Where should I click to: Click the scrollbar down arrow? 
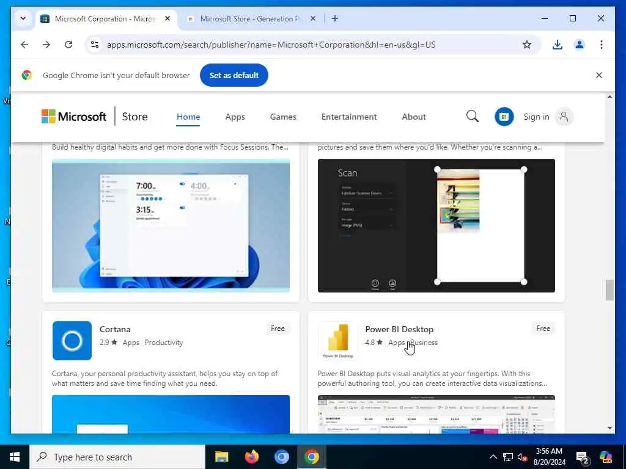click(609, 428)
